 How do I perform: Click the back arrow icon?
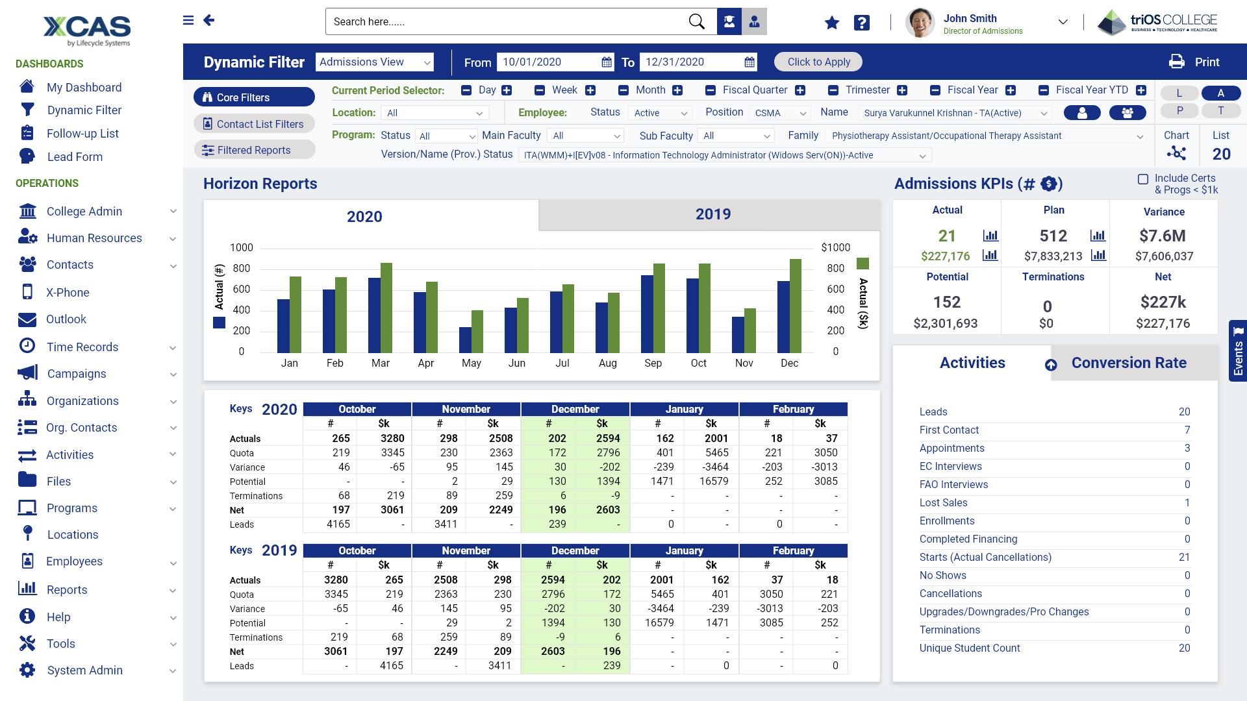208,20
